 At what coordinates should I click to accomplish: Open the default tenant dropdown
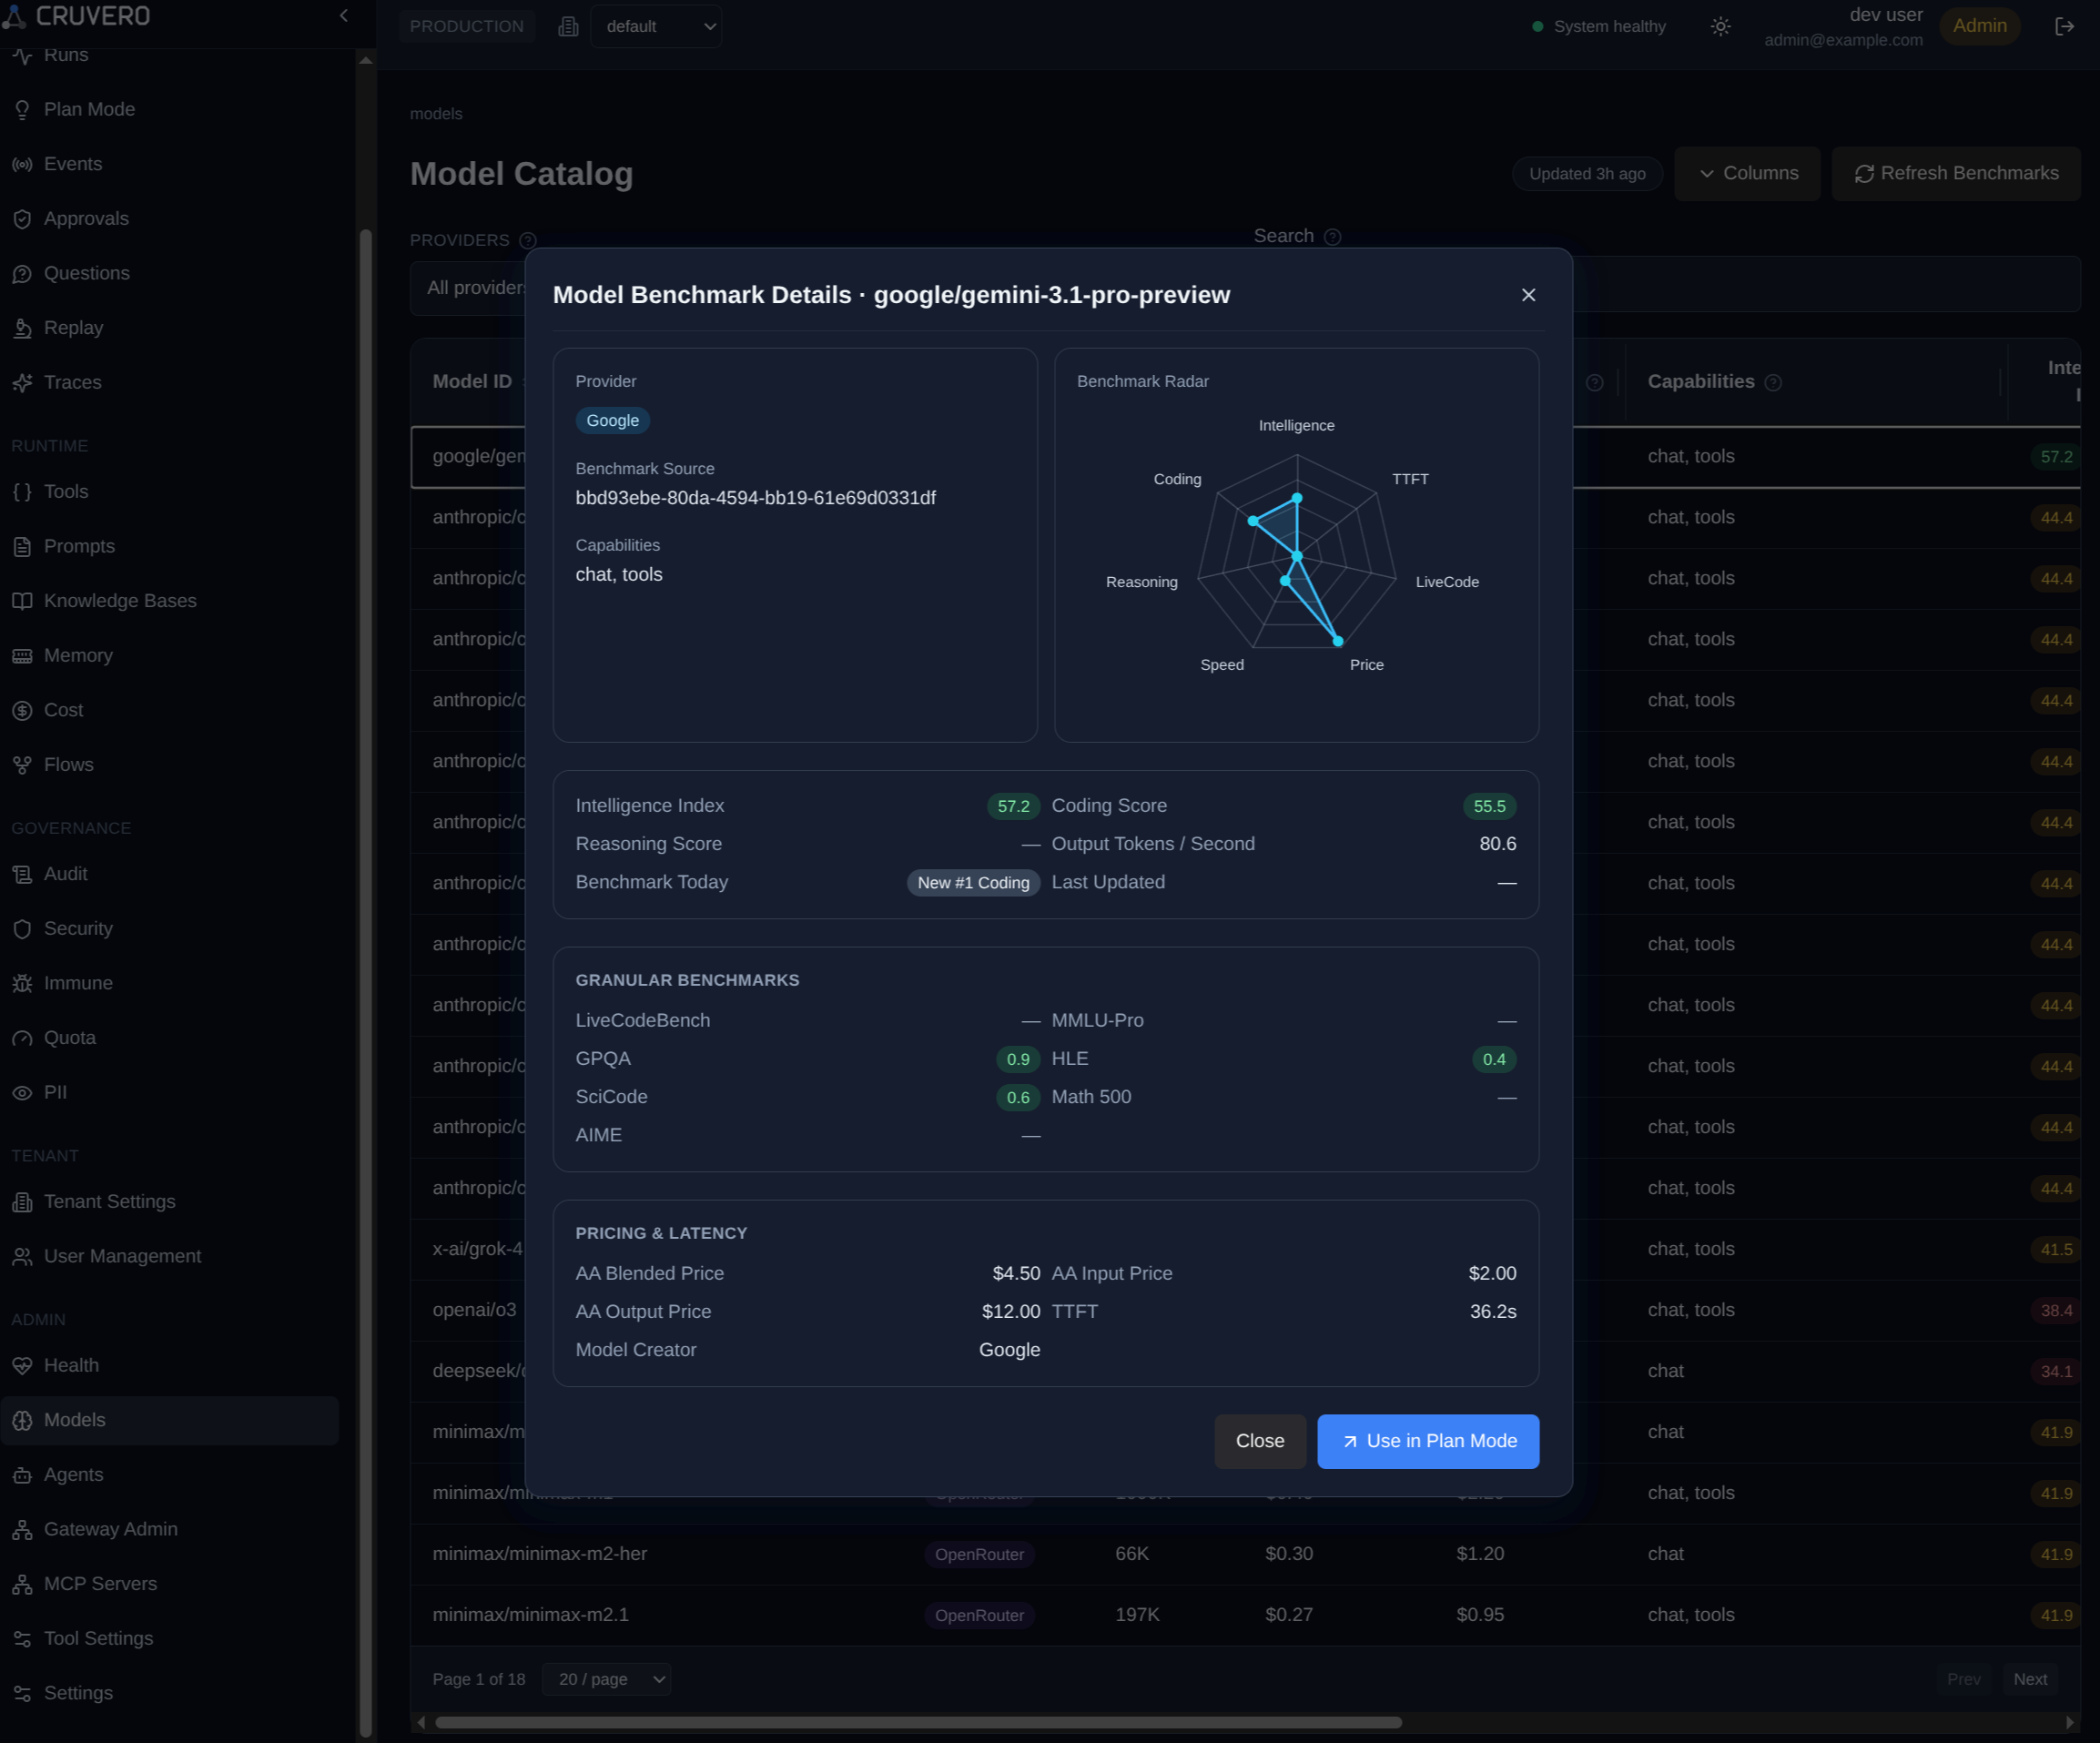click(x=656, y=27)
